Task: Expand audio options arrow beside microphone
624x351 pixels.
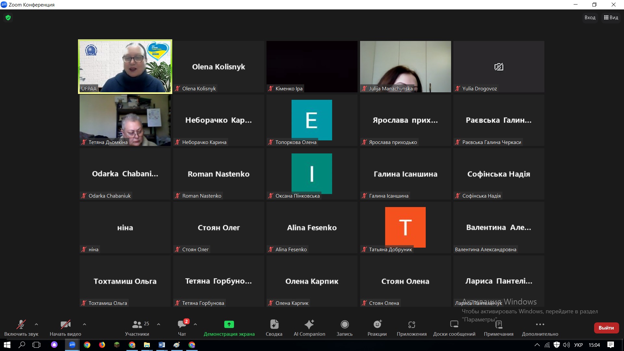Action: click(36, 324)
